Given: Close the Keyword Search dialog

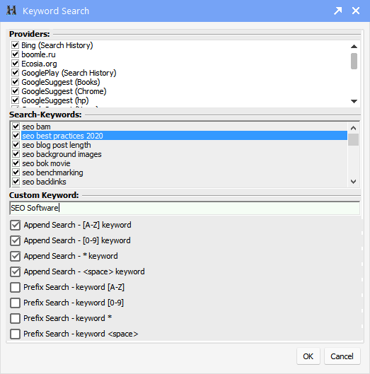Looking at the screenshot, I should 356,11.
